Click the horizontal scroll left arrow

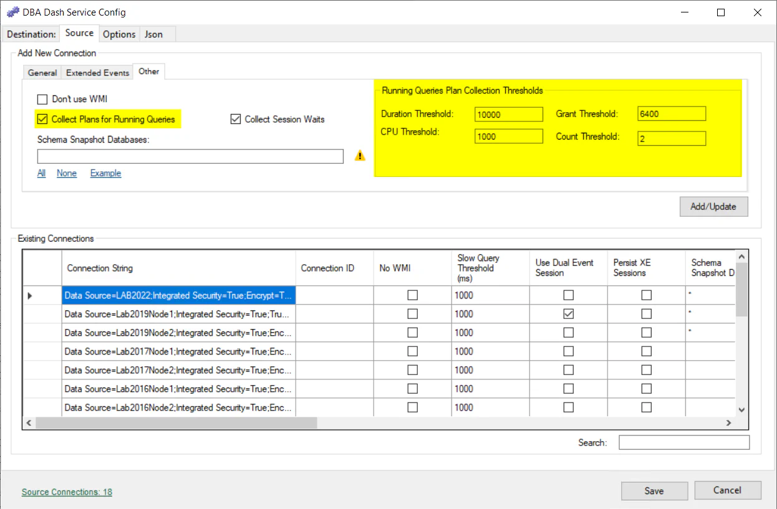[29, 423]
